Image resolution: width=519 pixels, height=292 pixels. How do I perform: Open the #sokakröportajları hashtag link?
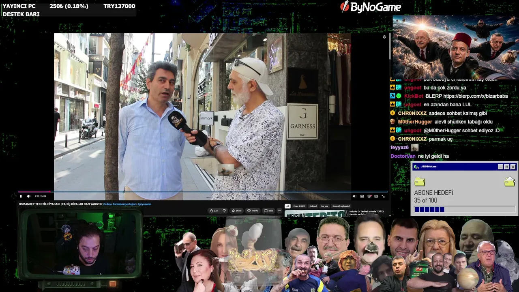pyautogui.click(x=124, y=204)
